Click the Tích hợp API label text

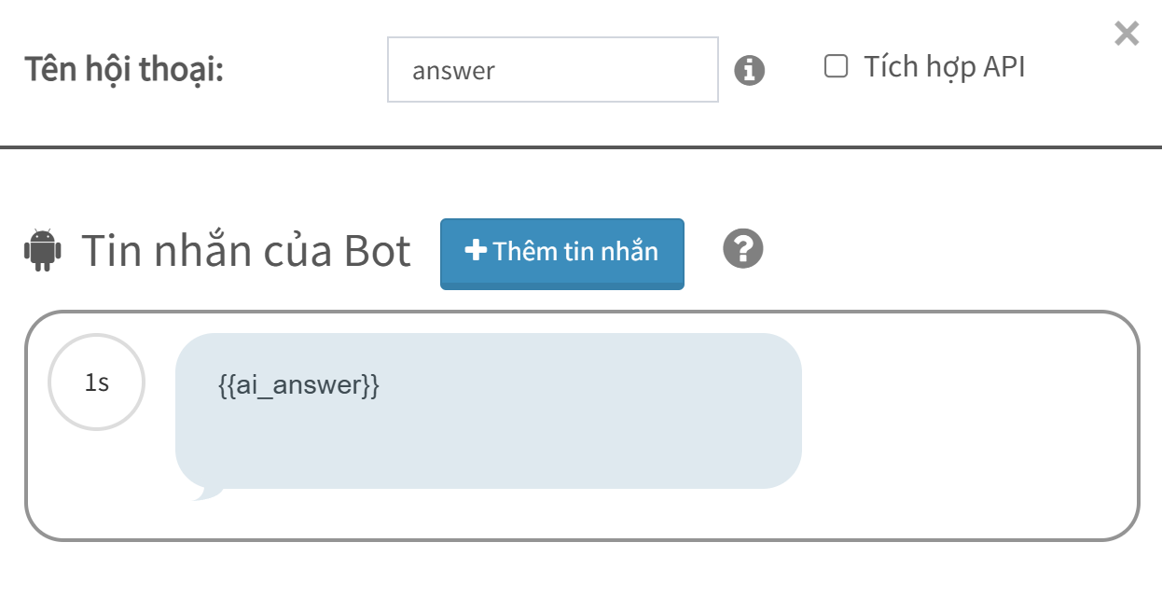[x=944, y=66]
